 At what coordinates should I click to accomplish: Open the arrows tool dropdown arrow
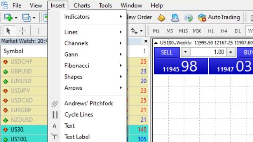(x=141, y=31)
